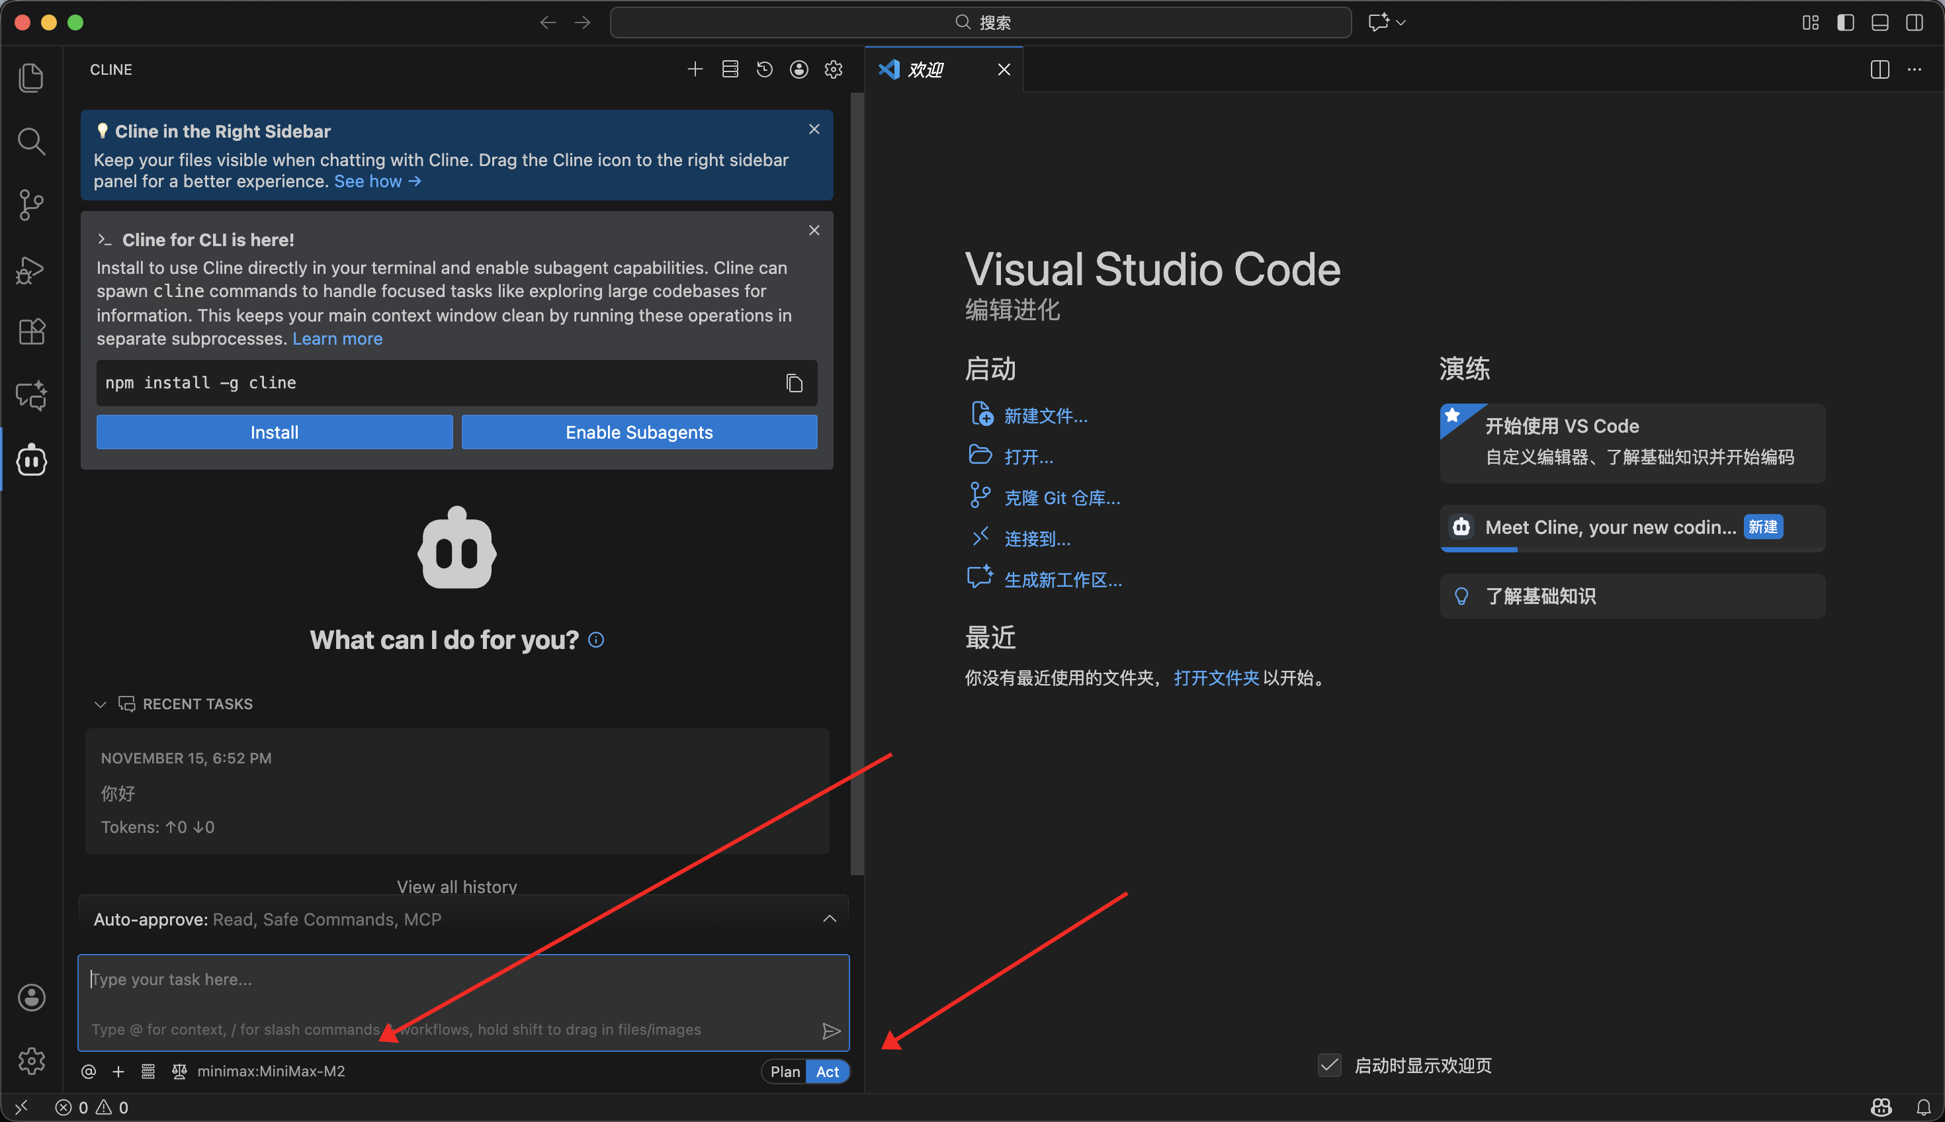
Task: Open Extensions view in activity bar
Action: 32,331
